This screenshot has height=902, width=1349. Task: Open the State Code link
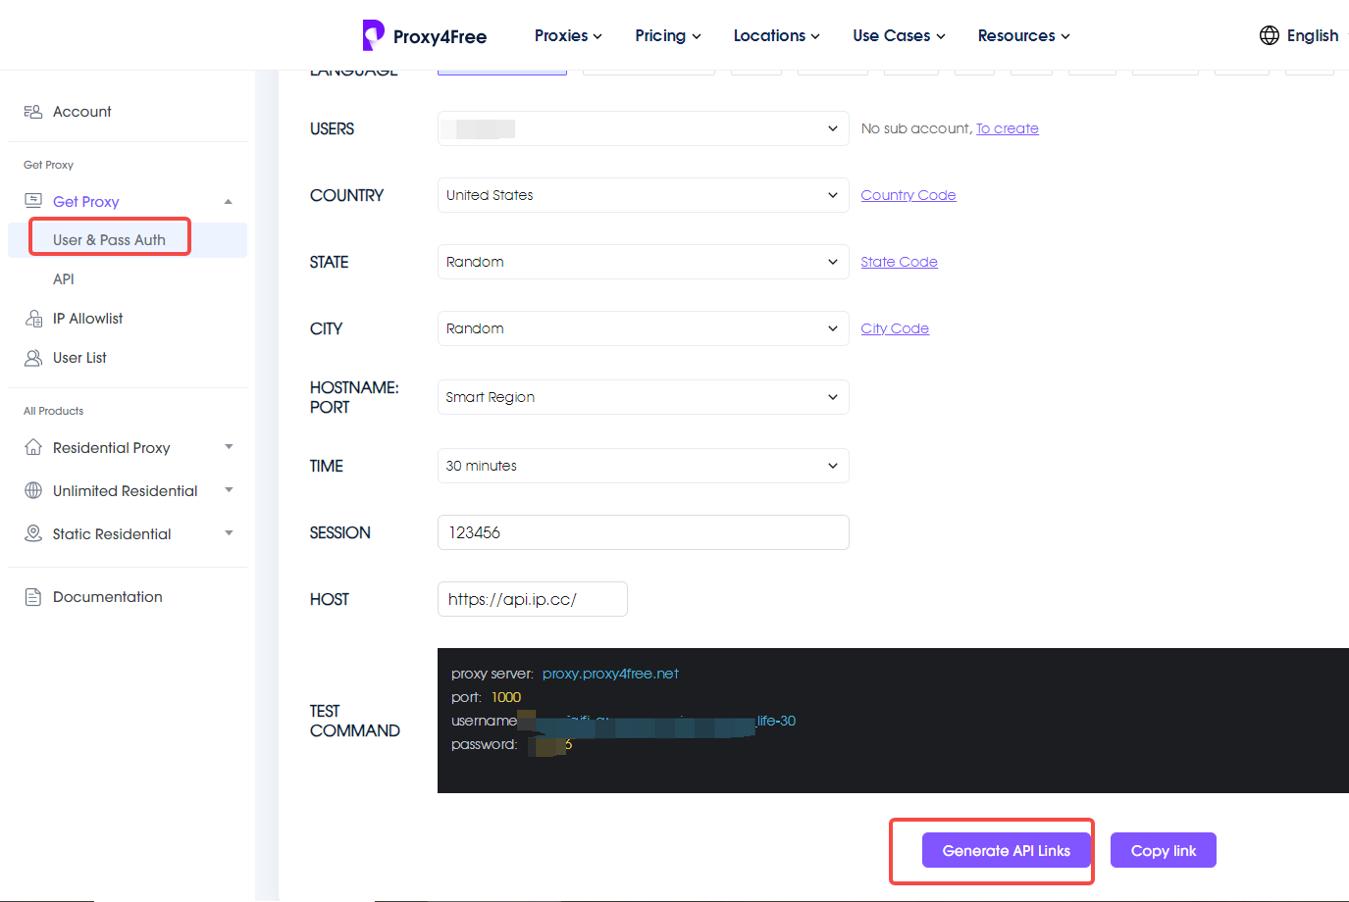click(x=899, y=262)
